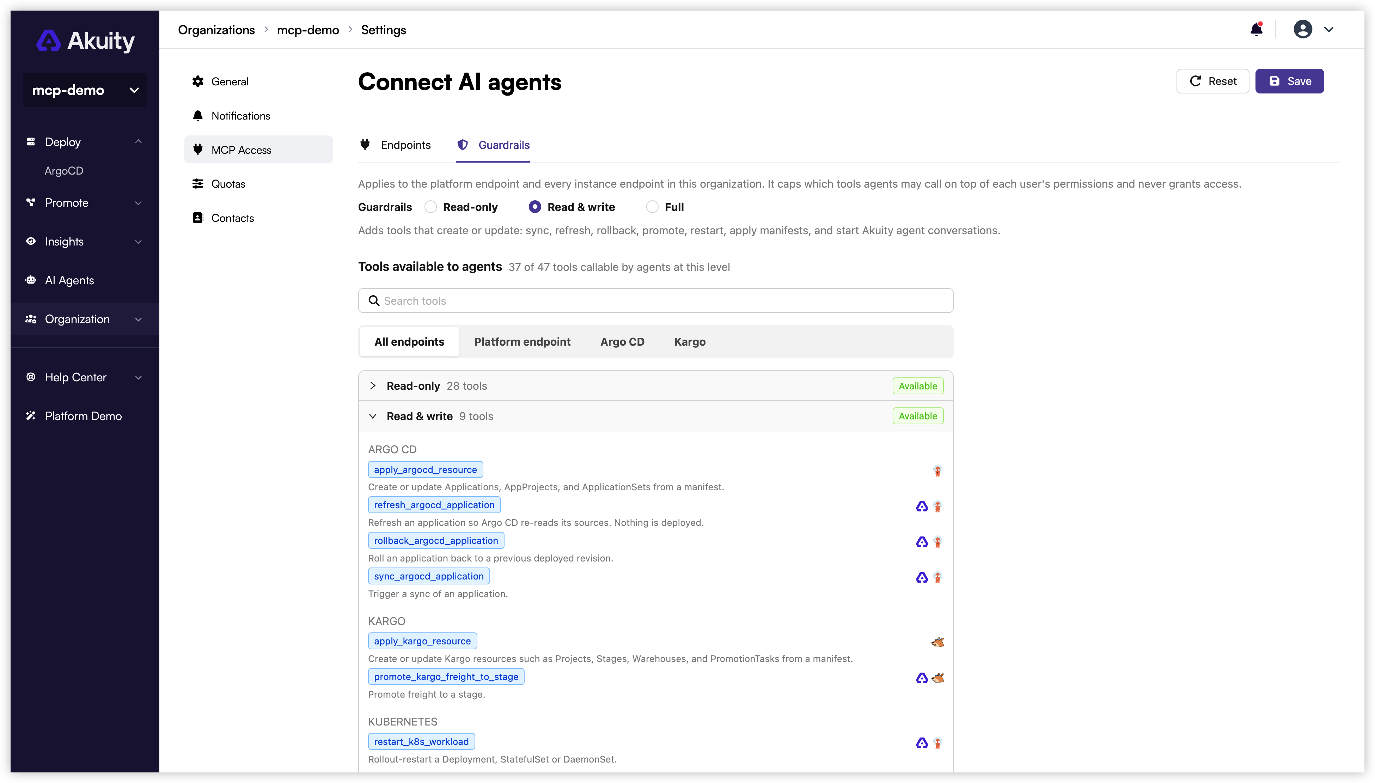This screenshot has height=783, width=1375.
Task: Click the Platform Demo wand icon
Action: pyautogui.click(x=31, y=416)
